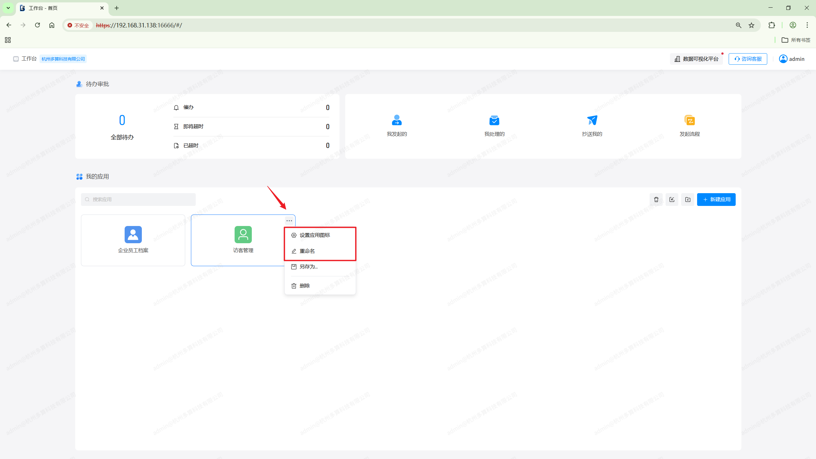This screenshot has width=816, height=459.
Task: Click the new folder group icon
Action: click(x=688, y=200)
